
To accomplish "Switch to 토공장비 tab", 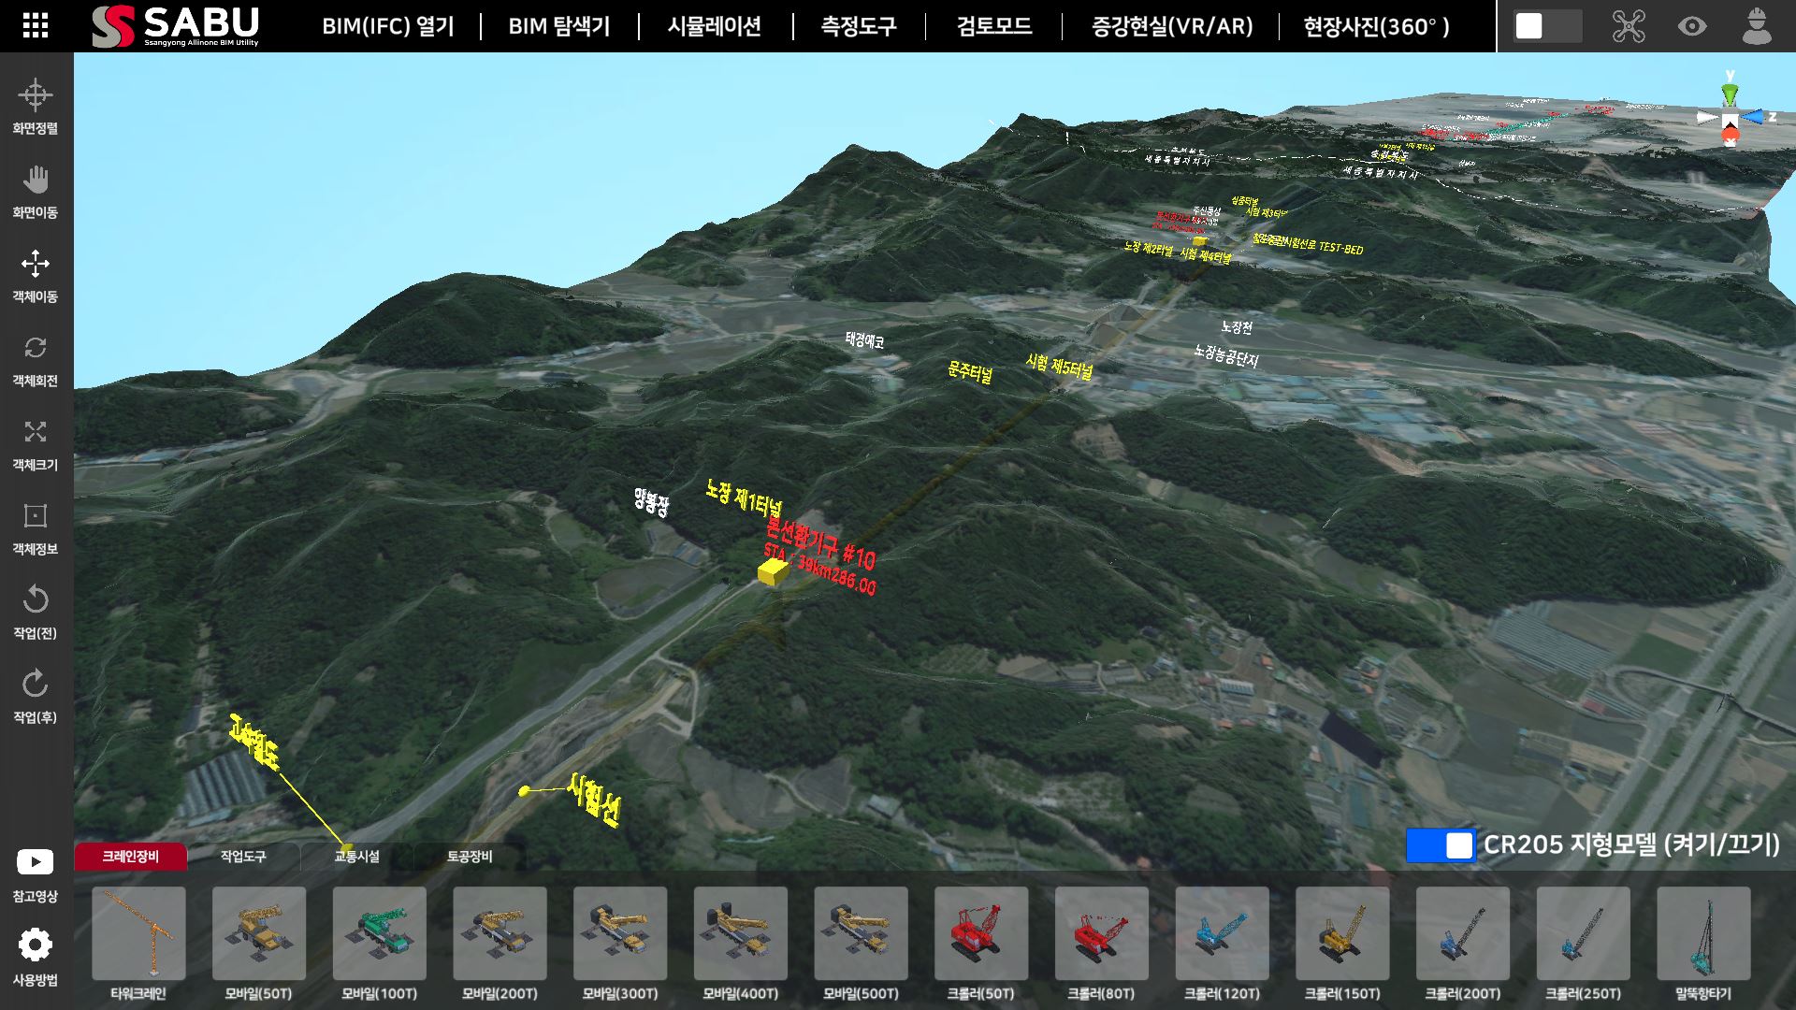I will pyautogui.click(x=470, y=857).
